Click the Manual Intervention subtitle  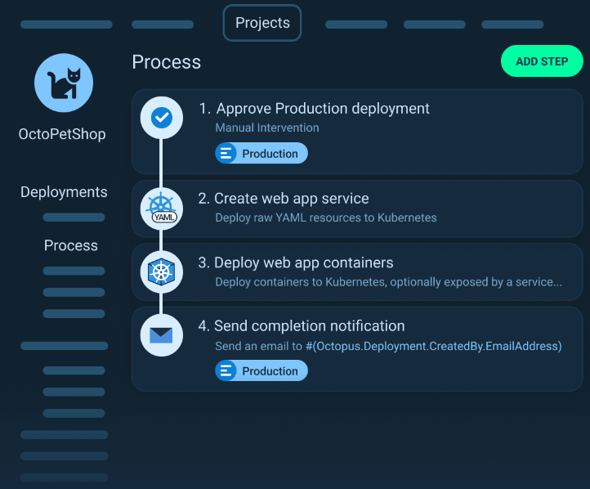click(x=267, y=128)
